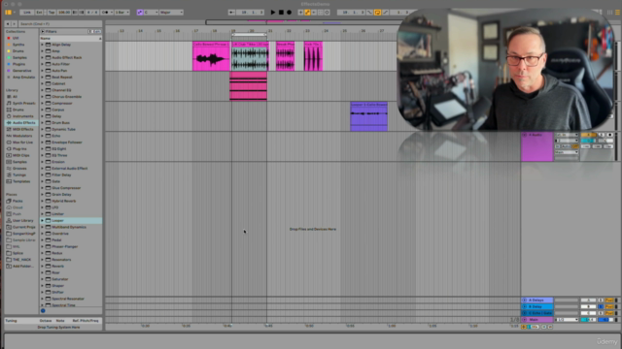Click the MIDI Arrangement Overdub plus icon
Image resolution: width=622 pixels, height=349 pixels.
tap(300, 13)
